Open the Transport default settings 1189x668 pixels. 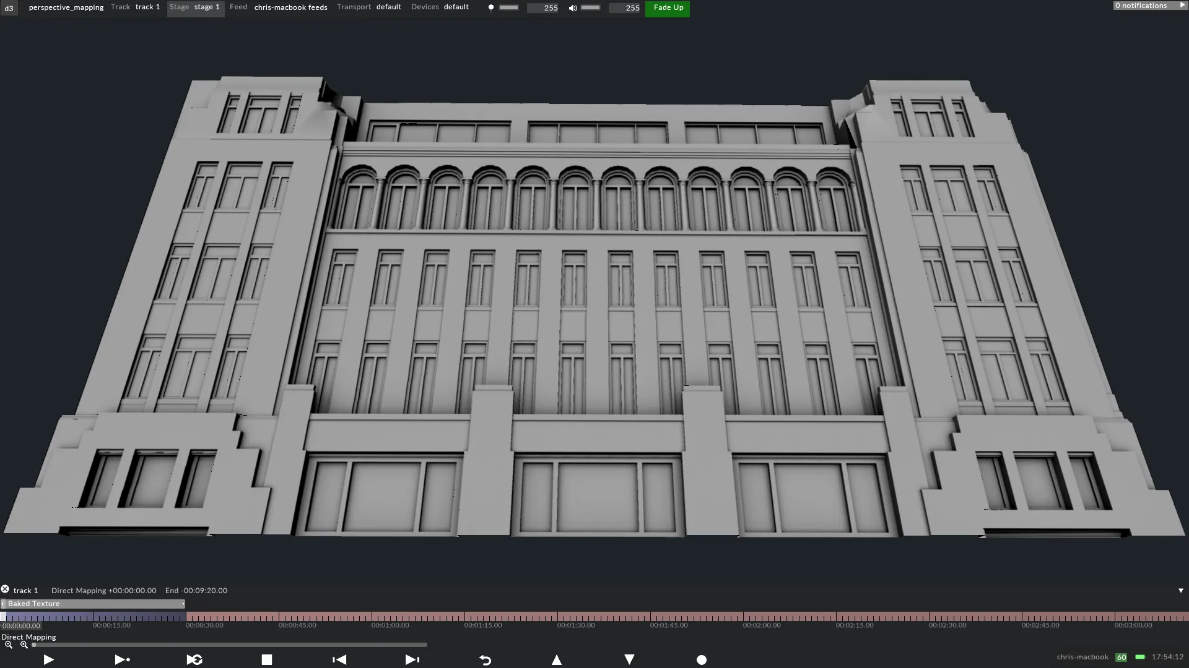coord(389,7)
